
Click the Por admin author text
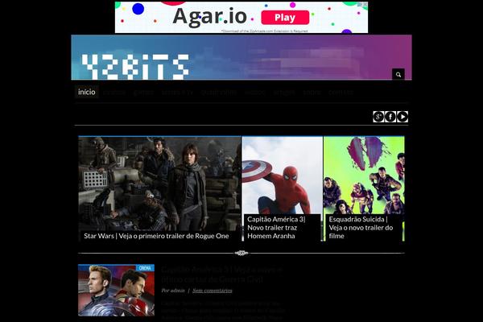(x=173, y=291)
